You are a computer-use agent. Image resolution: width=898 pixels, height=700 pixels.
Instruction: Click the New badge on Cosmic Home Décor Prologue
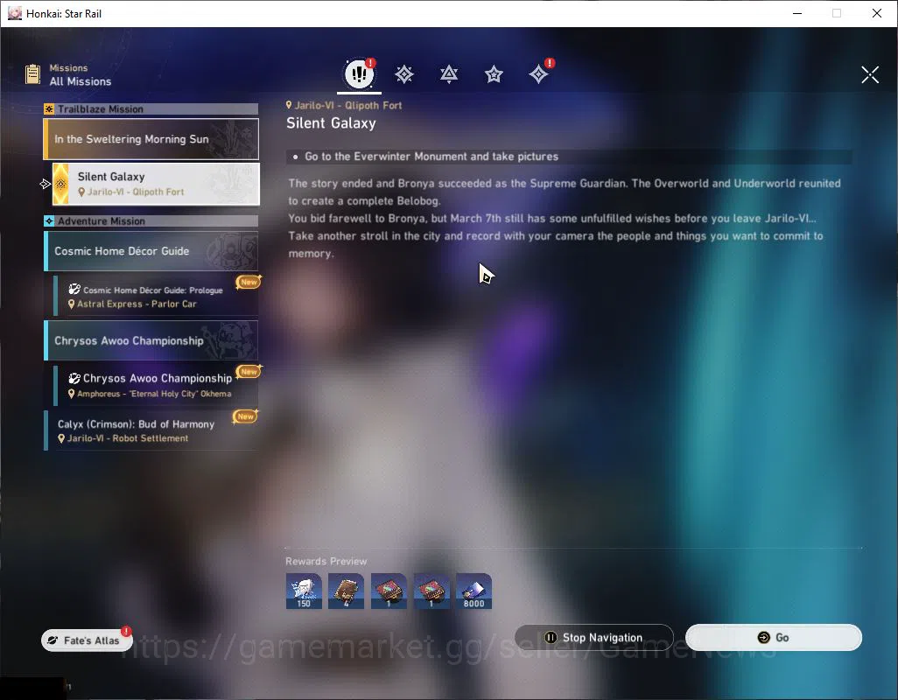tap(249, 282)
